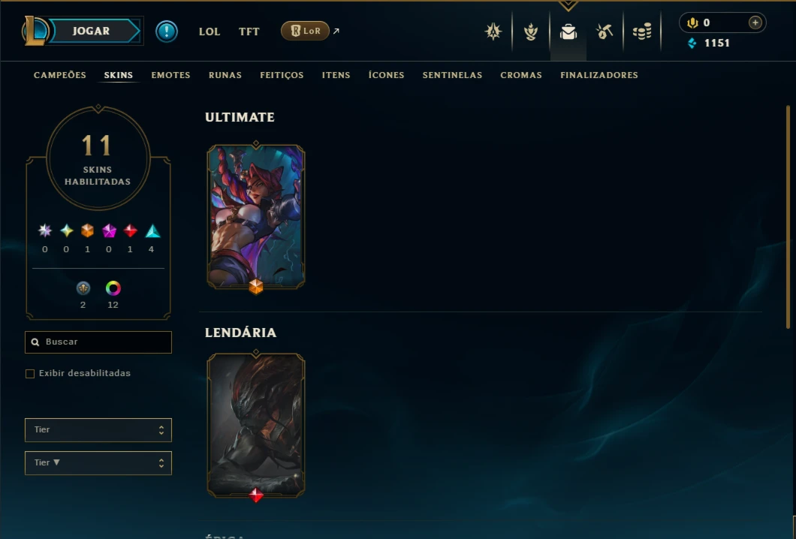Click the JOGAR play button
This screenshot has width=796, height=539.
(92, 31)
